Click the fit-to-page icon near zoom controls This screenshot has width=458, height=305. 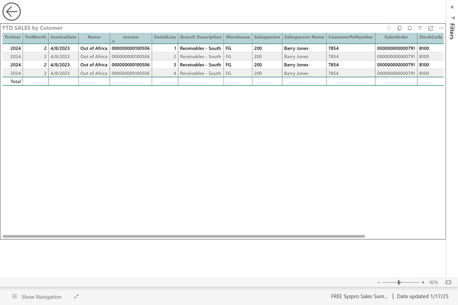click(x=448, y=282)
